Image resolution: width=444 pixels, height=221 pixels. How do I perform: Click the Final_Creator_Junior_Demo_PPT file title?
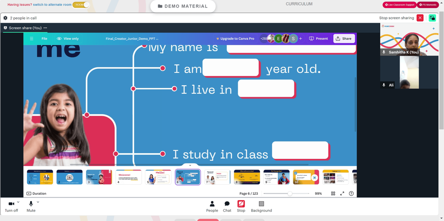click(132, 39)
